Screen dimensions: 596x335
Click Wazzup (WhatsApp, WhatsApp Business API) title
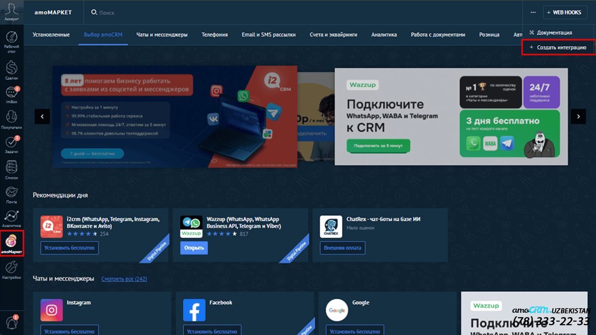tap(244, 222)
